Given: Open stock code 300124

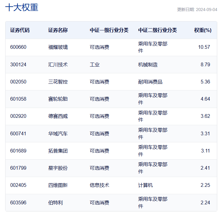Looking at the screenshot, I should [x=18, y=64].
